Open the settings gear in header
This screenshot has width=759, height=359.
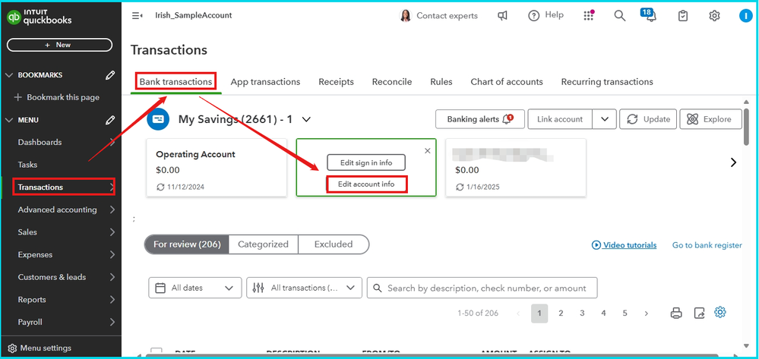[x=714, y=16]
